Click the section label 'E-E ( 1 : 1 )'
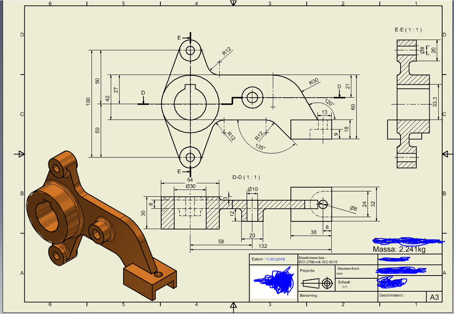The width and height of the screenshot is (454, 314). tap(408, 29)
